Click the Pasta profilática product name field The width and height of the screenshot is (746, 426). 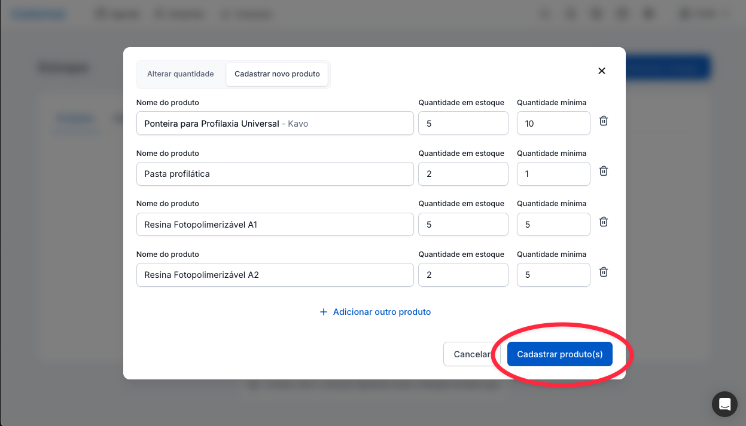[x=275, y=174]
